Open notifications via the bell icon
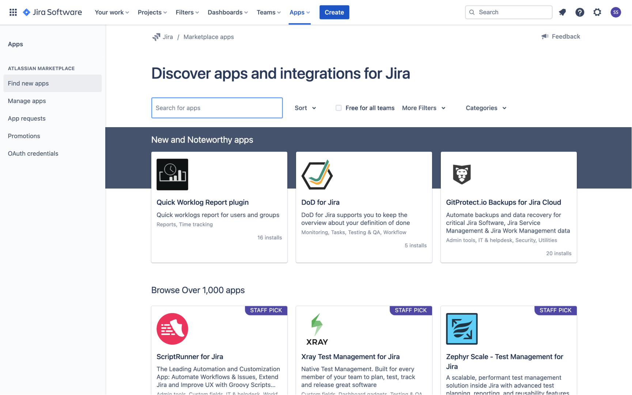Screen dimensions: 632x395 [x=562, y=12]
